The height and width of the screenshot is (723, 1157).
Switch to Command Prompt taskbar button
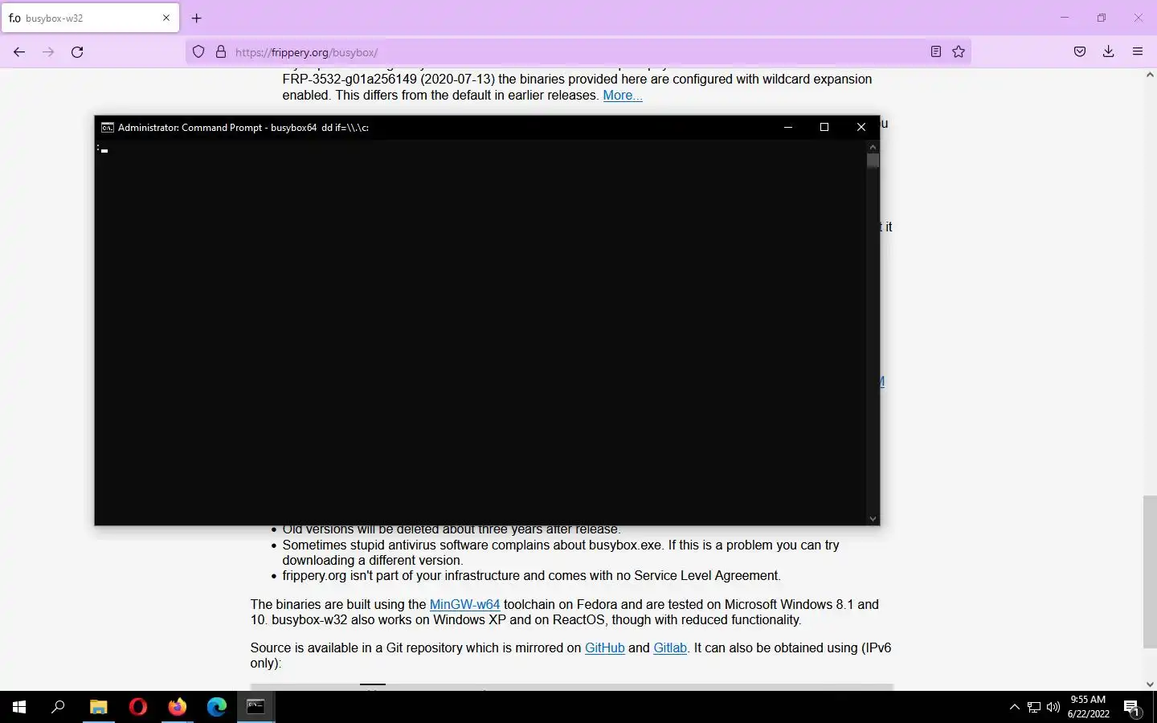(256, 707)
